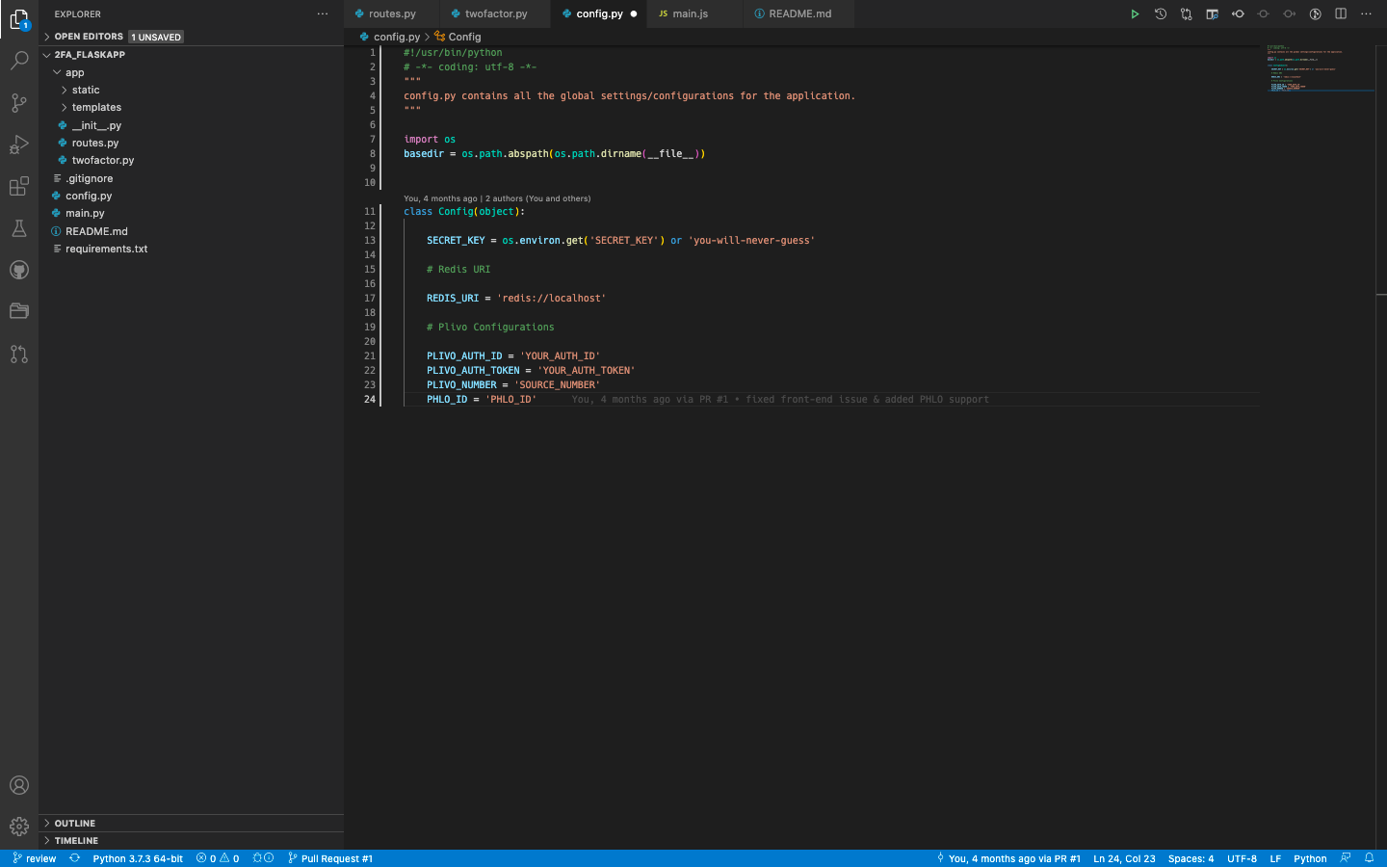Run the Python file using the play button

click(x=1135, y=13)
